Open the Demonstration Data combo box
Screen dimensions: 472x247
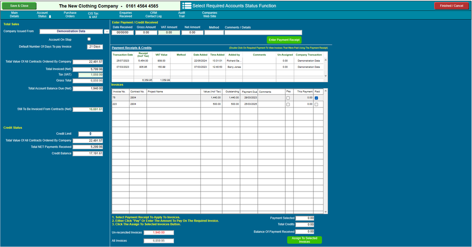pos(71,31)
